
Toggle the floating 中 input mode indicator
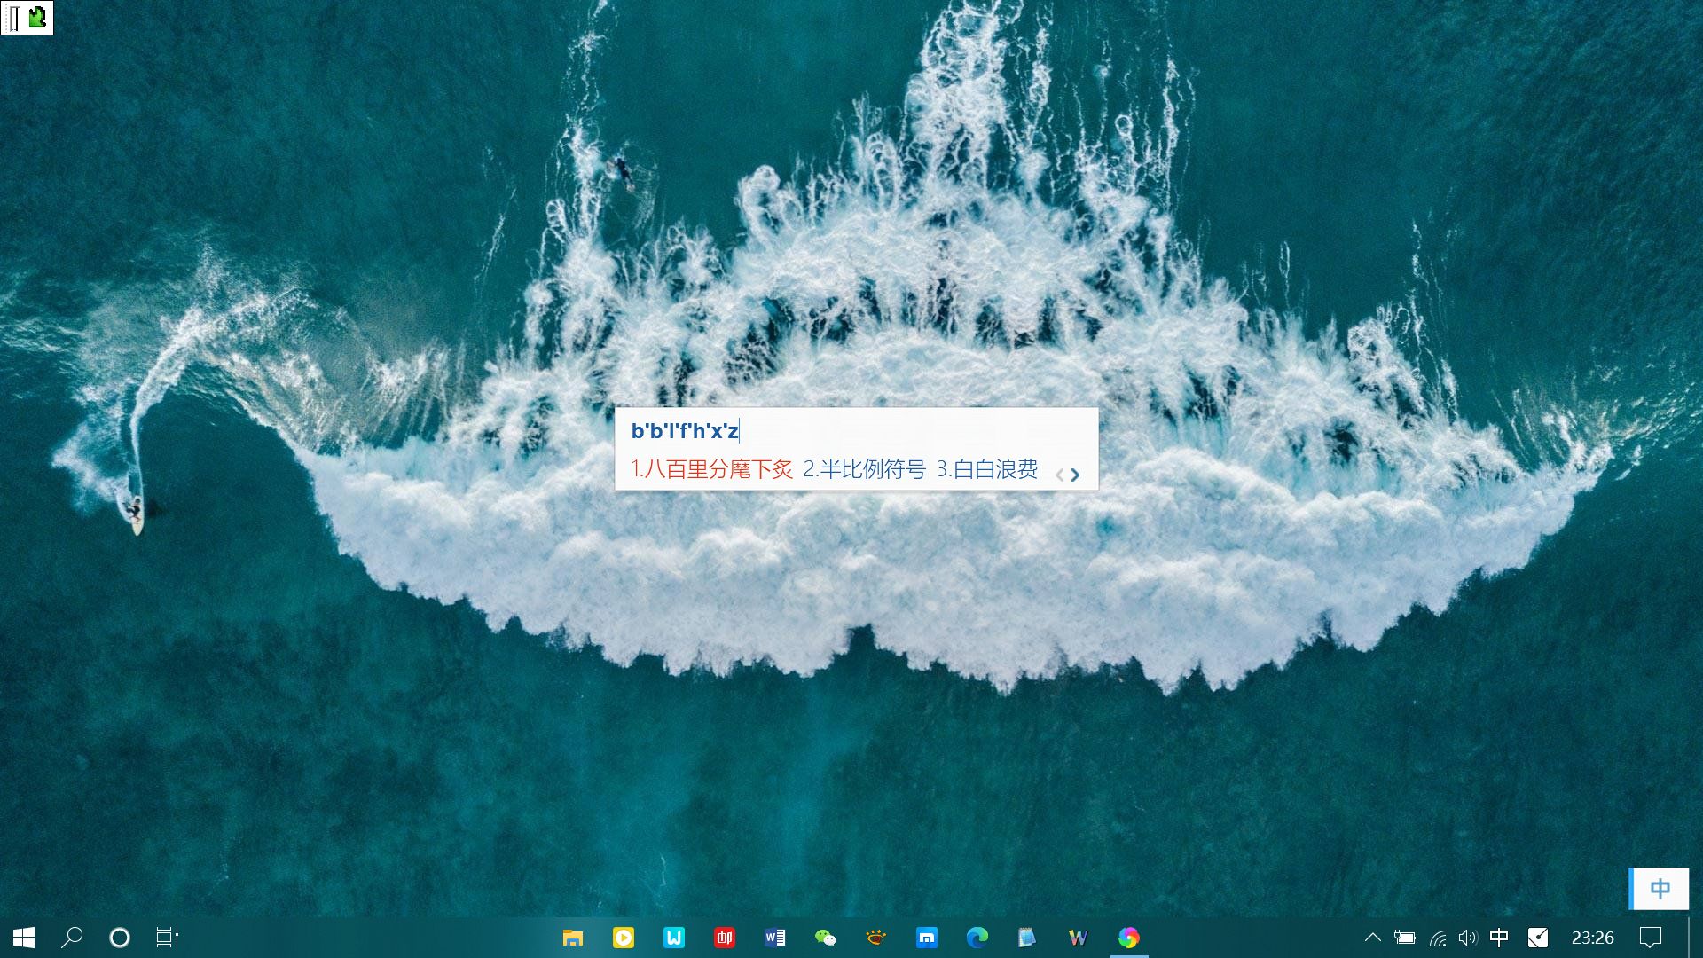pyautogui.click(x=1660, y=889)
